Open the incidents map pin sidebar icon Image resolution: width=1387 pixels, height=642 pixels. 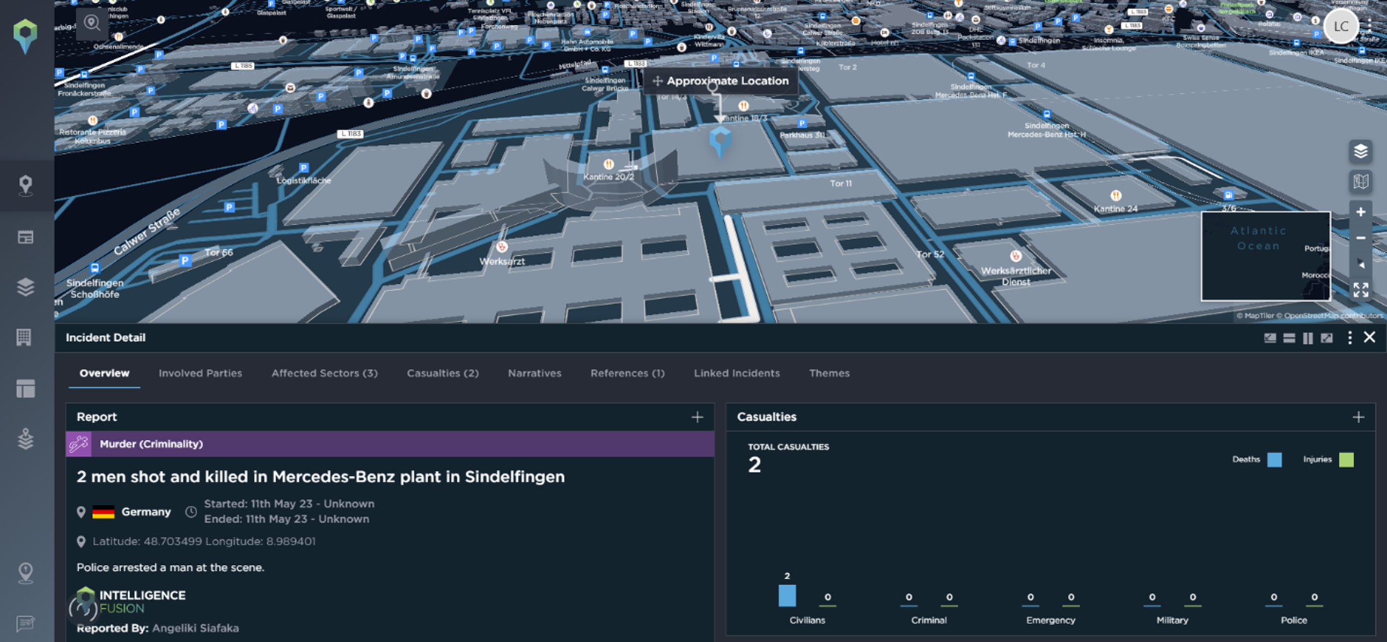pyautogui.click(x=25, y=186)
